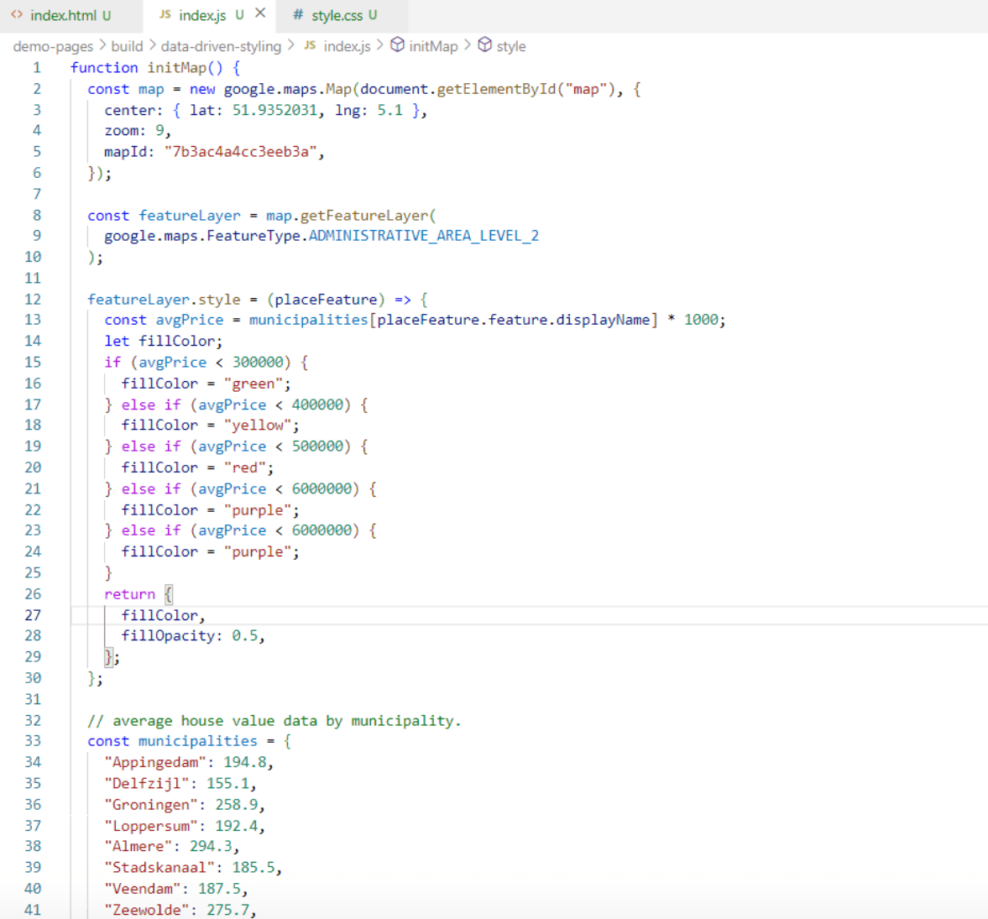This screenshot has width=988, height=919.
Task: Expand the build breadcrumb segment
Action: click(x=127, y=46)
